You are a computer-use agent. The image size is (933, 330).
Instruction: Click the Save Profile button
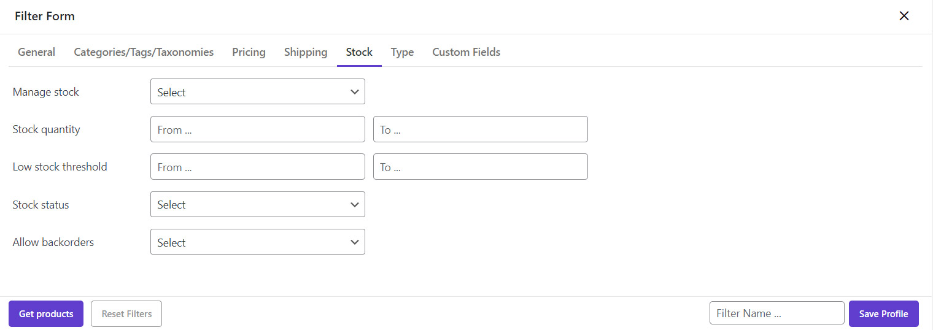[x=883, y=313]
